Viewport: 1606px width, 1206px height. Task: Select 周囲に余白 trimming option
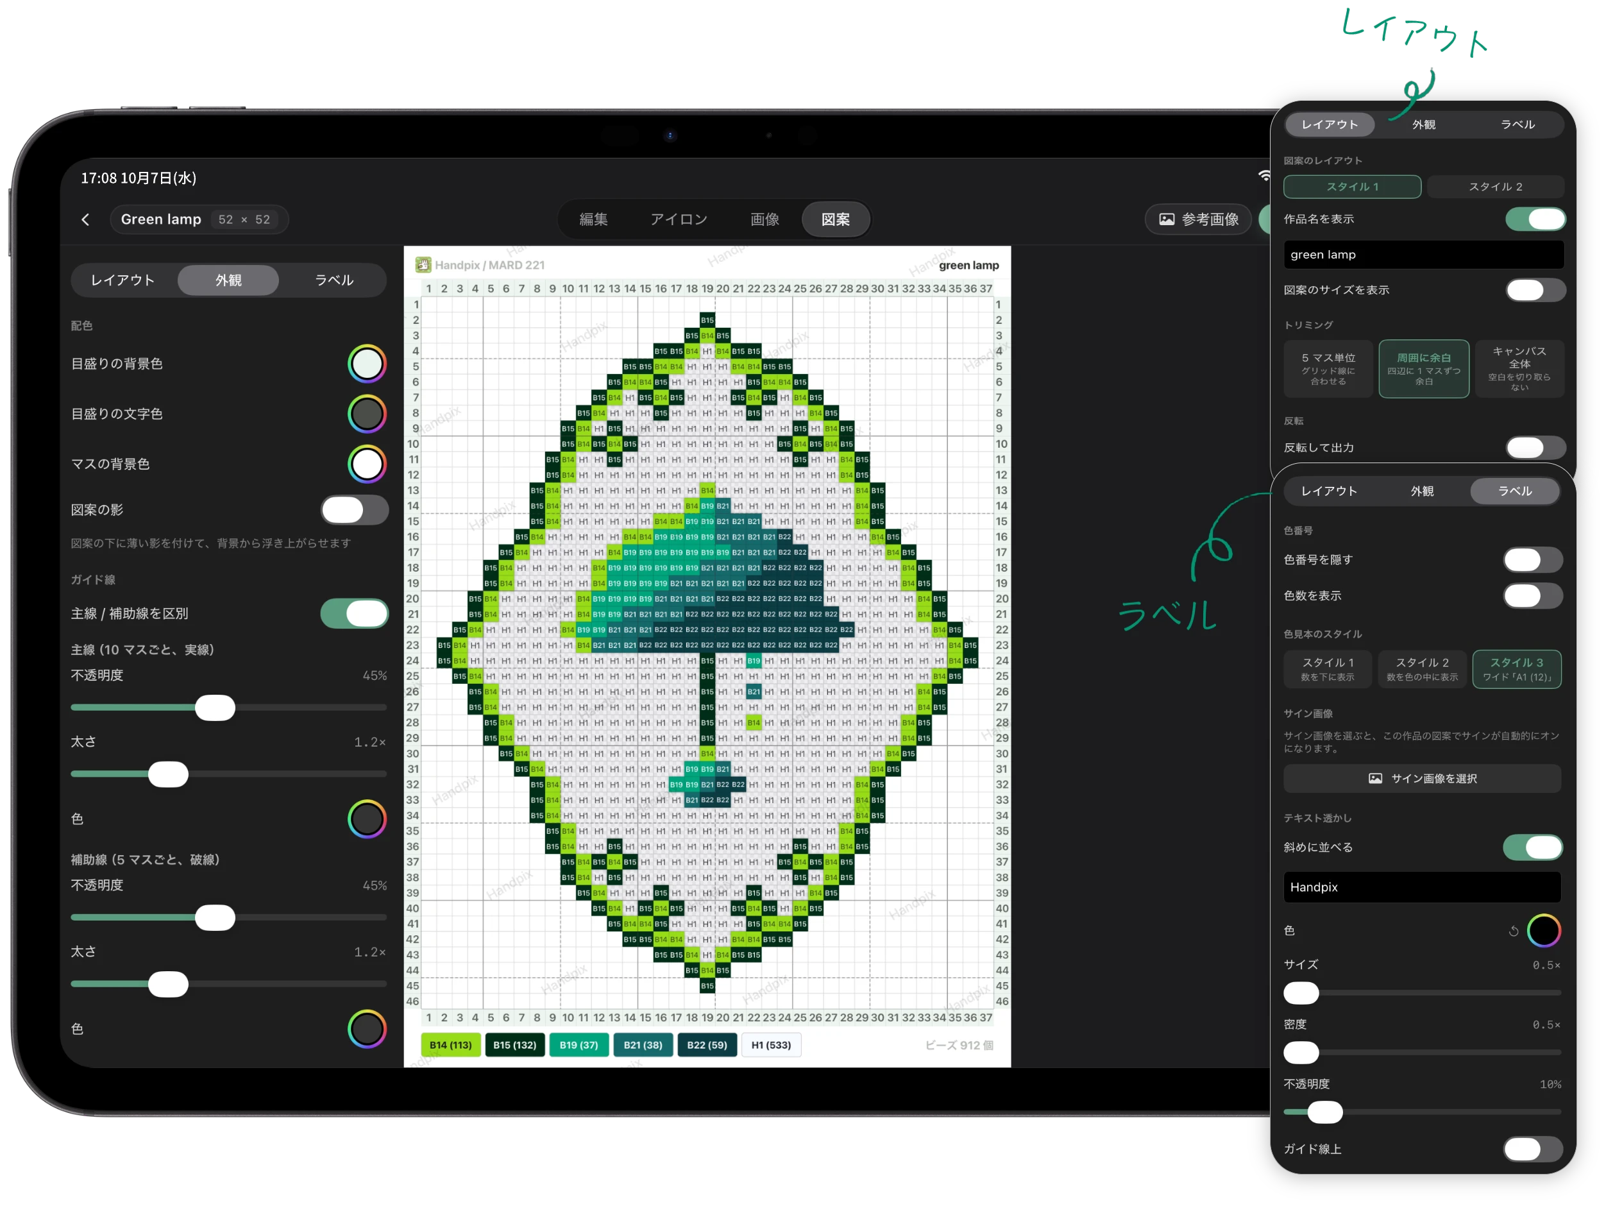[x=1423, y=369]
